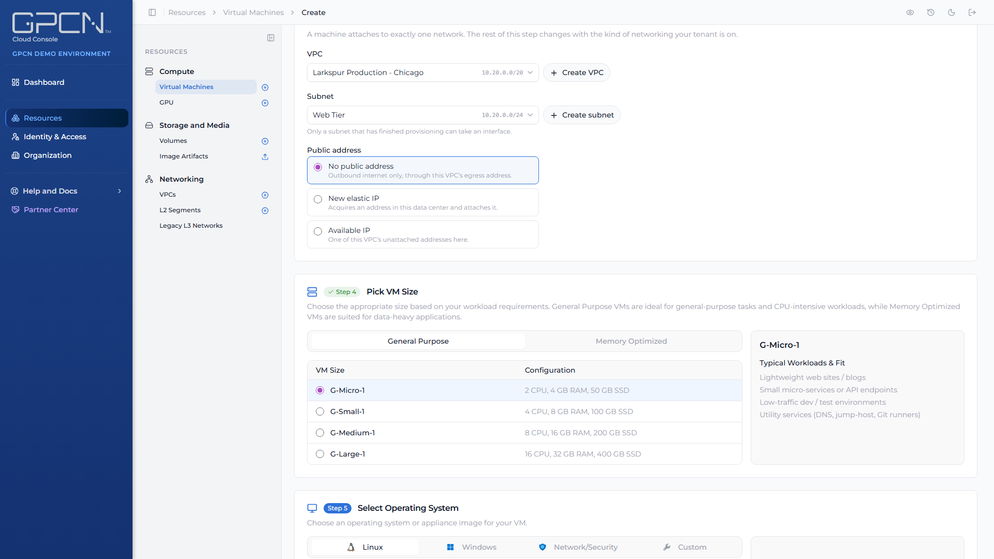Select the G-Medium-1 VM size

(x=524, y=433)
